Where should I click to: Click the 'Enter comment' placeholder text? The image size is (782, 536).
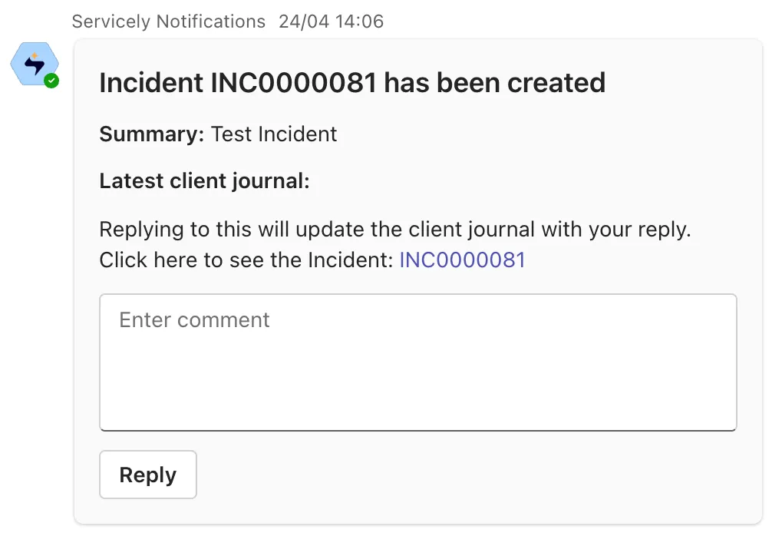click(194, 320)
